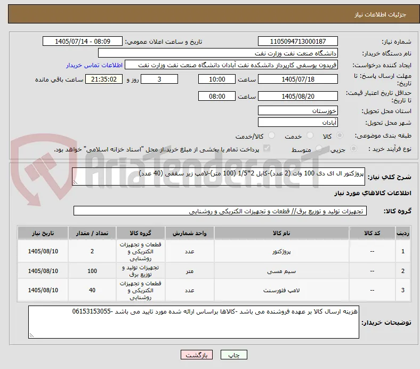Click the need date in سیم مسی row
The image size is (420, 369).
click(x=43, y=271)
